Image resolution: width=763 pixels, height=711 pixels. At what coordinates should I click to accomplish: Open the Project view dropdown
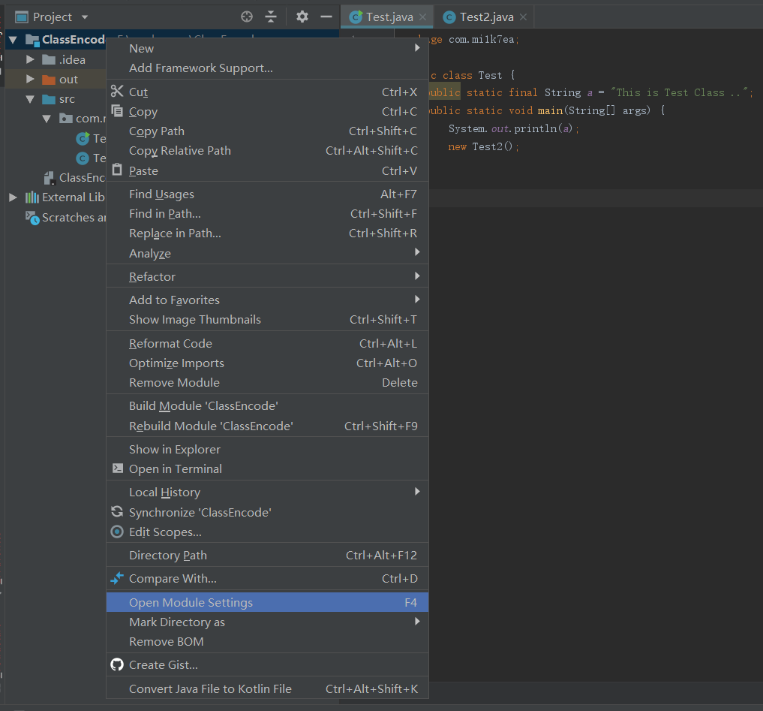click(x=84, y=17)
